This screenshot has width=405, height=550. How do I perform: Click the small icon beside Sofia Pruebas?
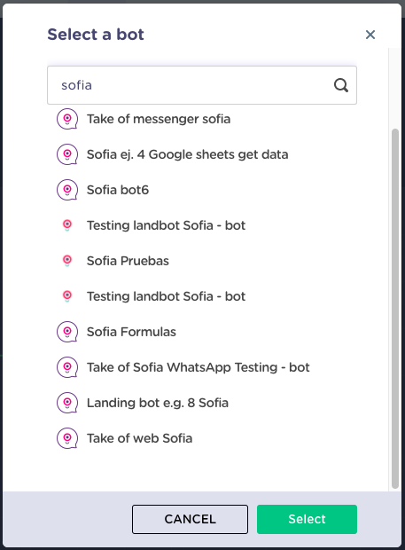coord(67,261)
